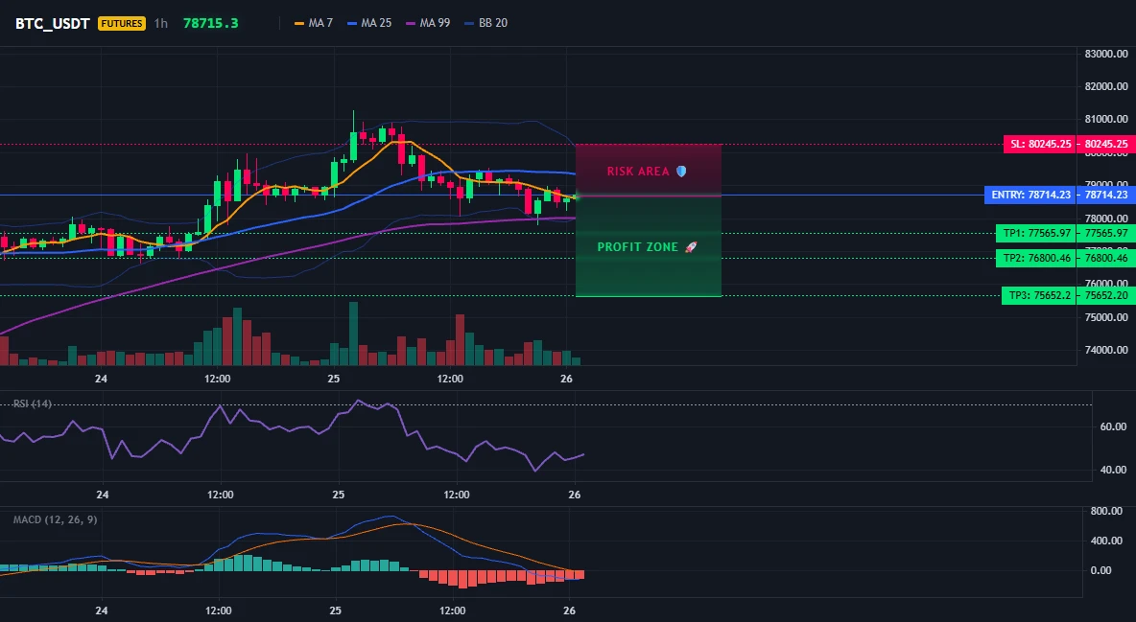Click date 25 on RSI time axis
The height and width of the screenshot is (622, 1136).
[339, 495]
